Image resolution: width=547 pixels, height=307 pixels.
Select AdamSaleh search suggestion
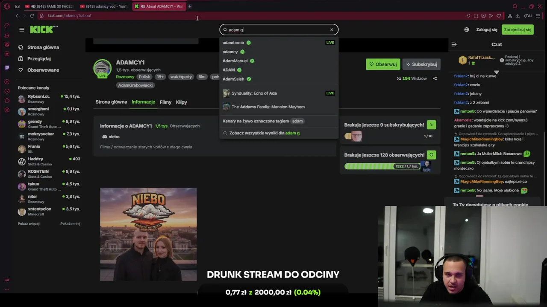279,79
